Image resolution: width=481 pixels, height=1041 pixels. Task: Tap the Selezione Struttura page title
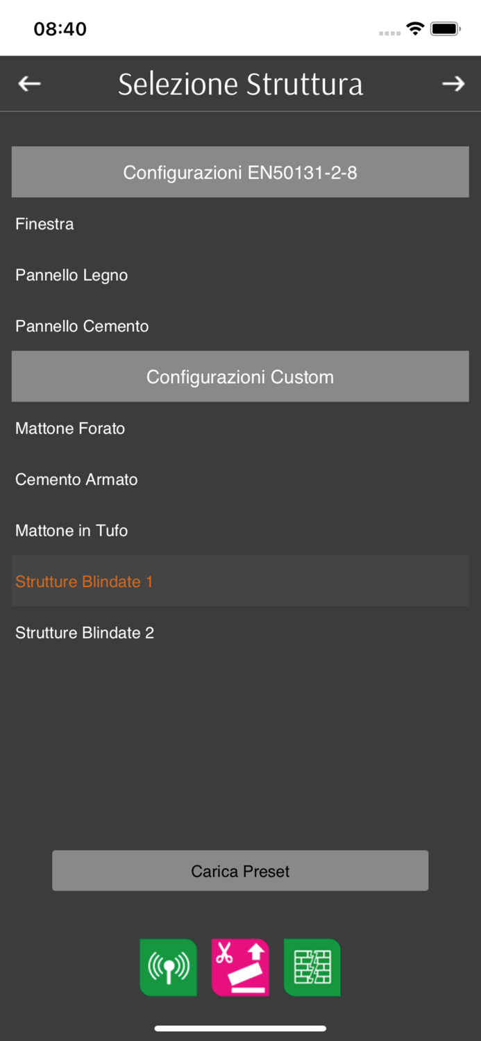pyautogui.click(x=240, y=84)
